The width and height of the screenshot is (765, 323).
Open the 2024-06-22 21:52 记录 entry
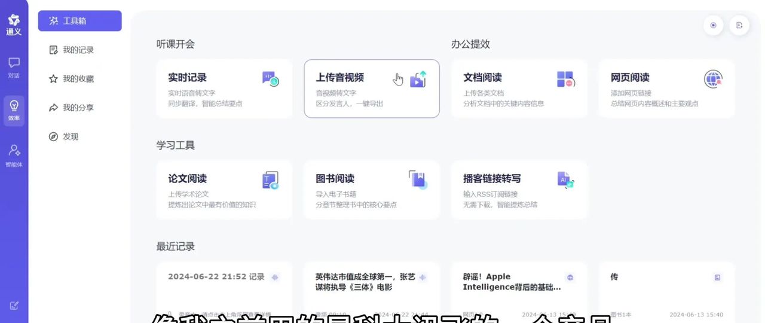pyautogui.click(x=225, y=292)
